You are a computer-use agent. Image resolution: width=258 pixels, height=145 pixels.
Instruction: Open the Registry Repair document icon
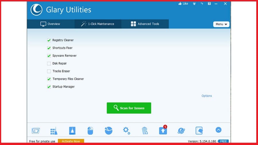coord(199,131)
